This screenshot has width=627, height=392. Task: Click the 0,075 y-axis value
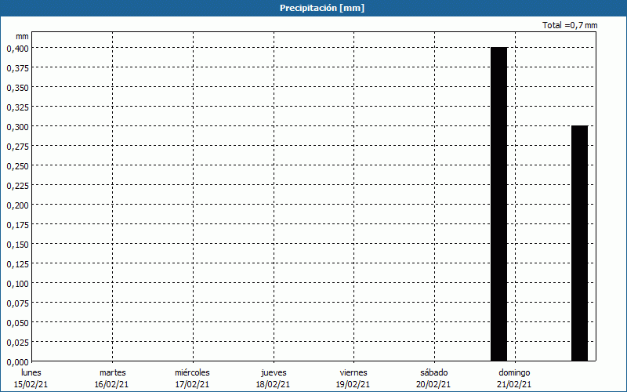[17, 303]
